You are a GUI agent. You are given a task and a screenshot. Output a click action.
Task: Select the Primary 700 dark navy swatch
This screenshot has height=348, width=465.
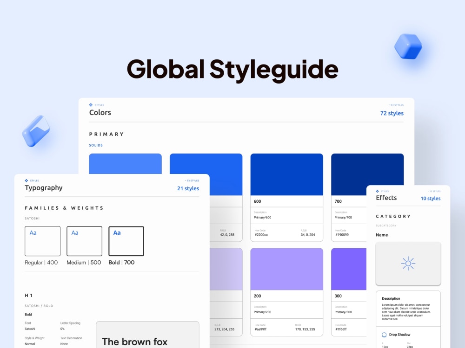pyautogui.click(x=367, y=174)
